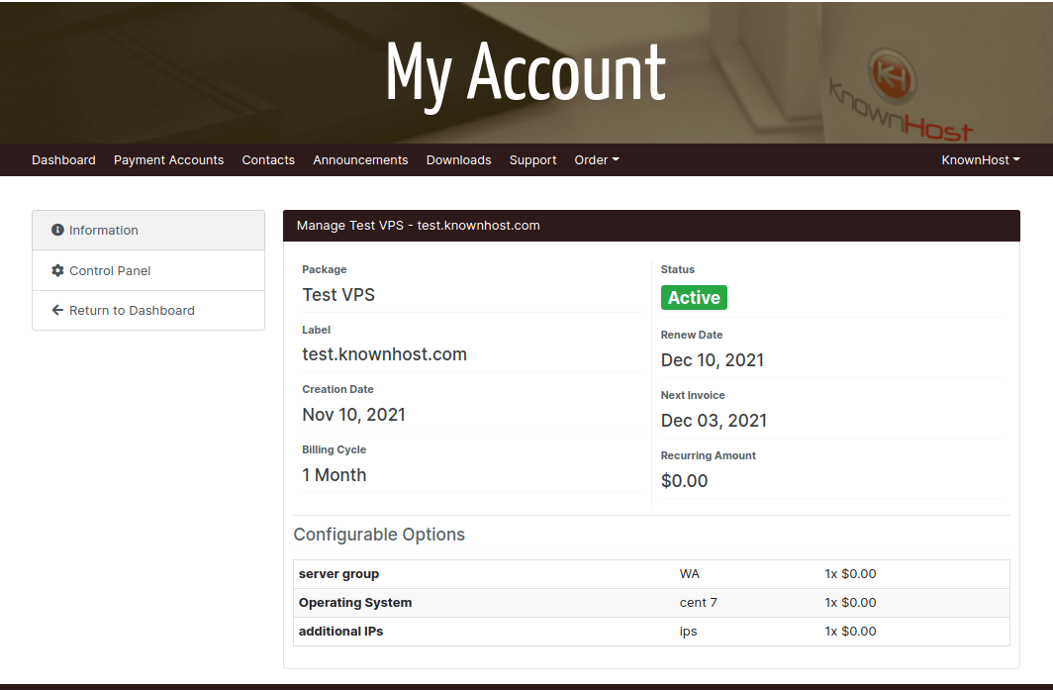Click the back arrow icon beside Return to Dashboard
The width and height of the screenshot is (1053, 690).
point(57,310)
